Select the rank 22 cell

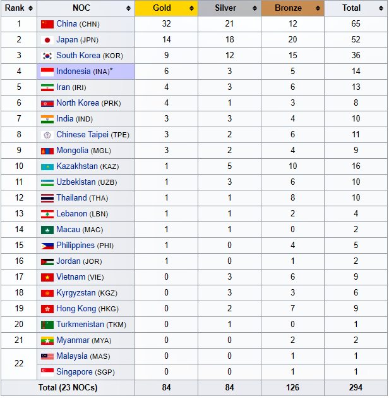tap(19, 364)
